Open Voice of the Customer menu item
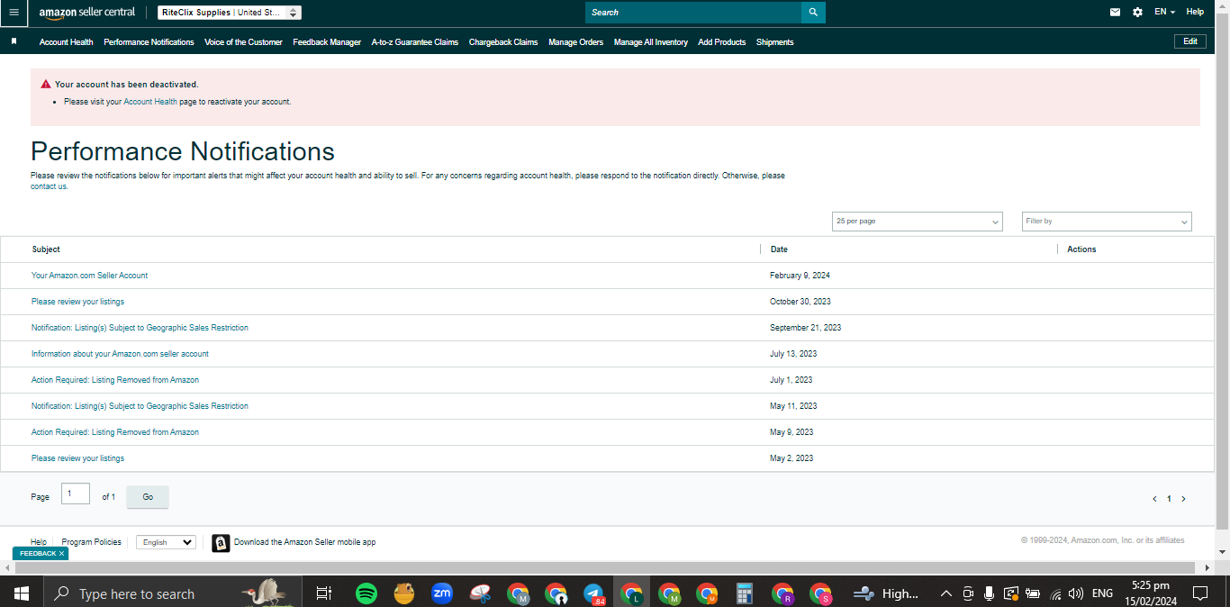The image size is (1230, 607). point(243,42)
